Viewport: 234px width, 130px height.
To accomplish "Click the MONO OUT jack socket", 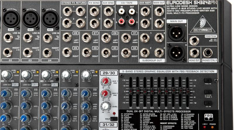I will (194, 53).
